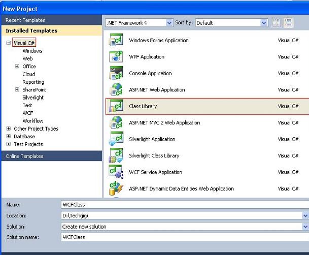Image resolution: width=309 pixels, height=255 pixels.
Task: Open the .NET Framework 4 version dropdown
Action: (x=169, y=23)
